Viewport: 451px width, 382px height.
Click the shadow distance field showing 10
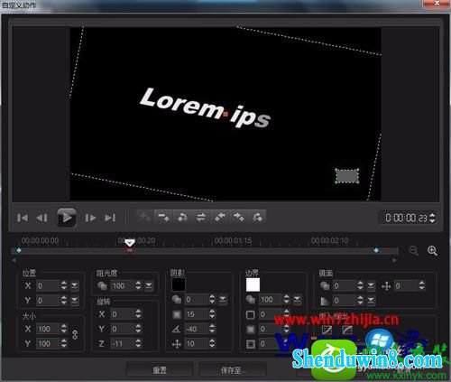coord(197,343)
